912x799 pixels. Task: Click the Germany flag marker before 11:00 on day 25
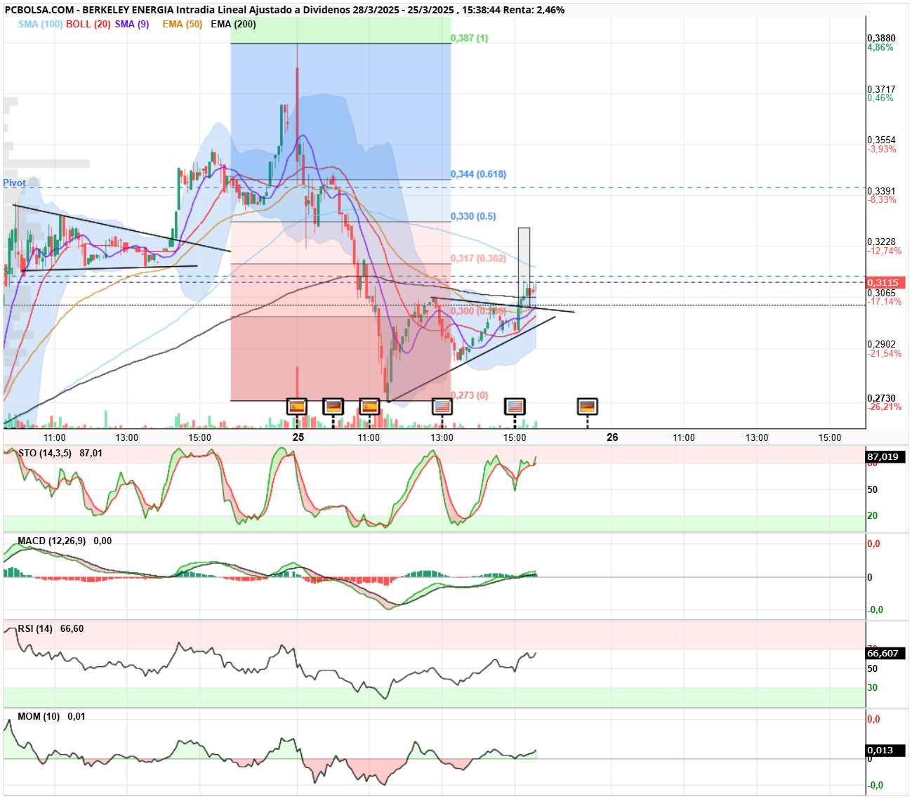tap(333, 407)
